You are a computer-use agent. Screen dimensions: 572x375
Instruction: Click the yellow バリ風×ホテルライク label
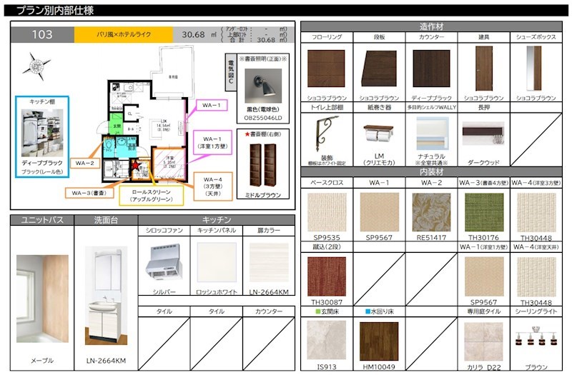125,34
